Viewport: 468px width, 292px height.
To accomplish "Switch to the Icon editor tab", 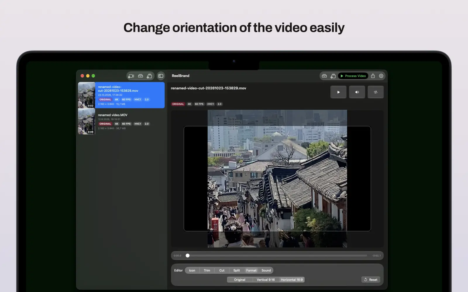I will click(192, 270).
